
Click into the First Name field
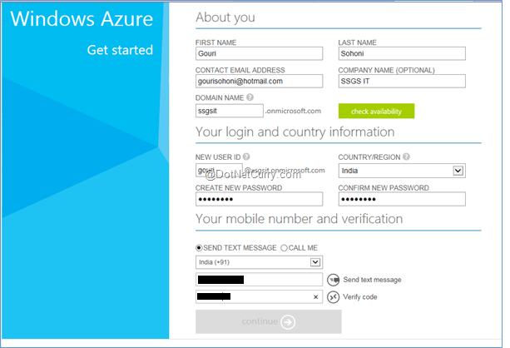(x=258, y=54)
